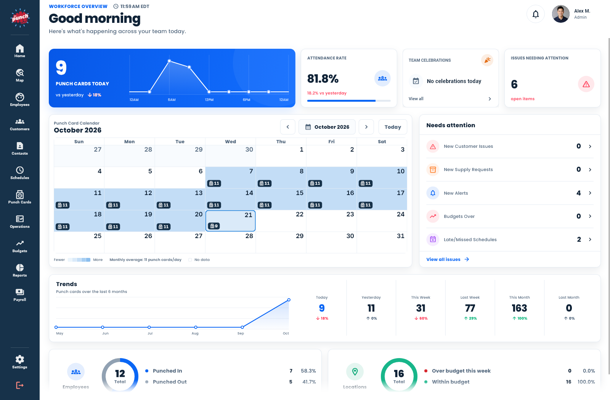This screenshot has height=400, width=610.
Task: Click open items link
Action: coord(522,99)
